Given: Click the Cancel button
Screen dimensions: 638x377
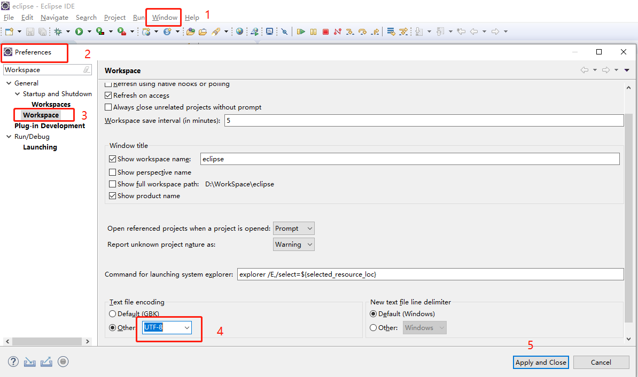Looking at the screenshot, I should [x=601, y=363].
